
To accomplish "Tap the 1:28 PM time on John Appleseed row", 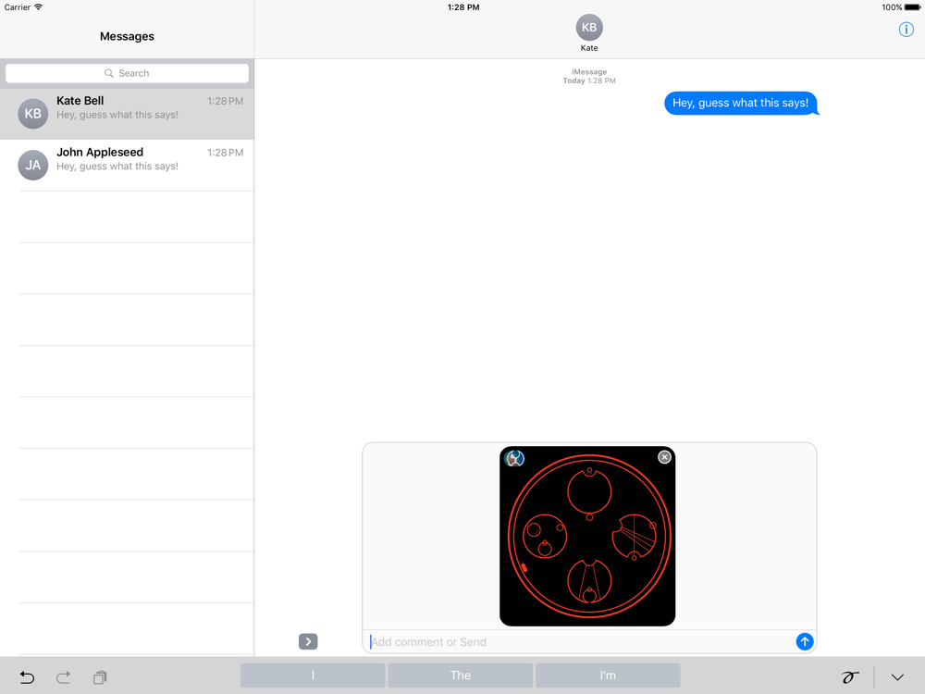I will click(x=225, y=153).
